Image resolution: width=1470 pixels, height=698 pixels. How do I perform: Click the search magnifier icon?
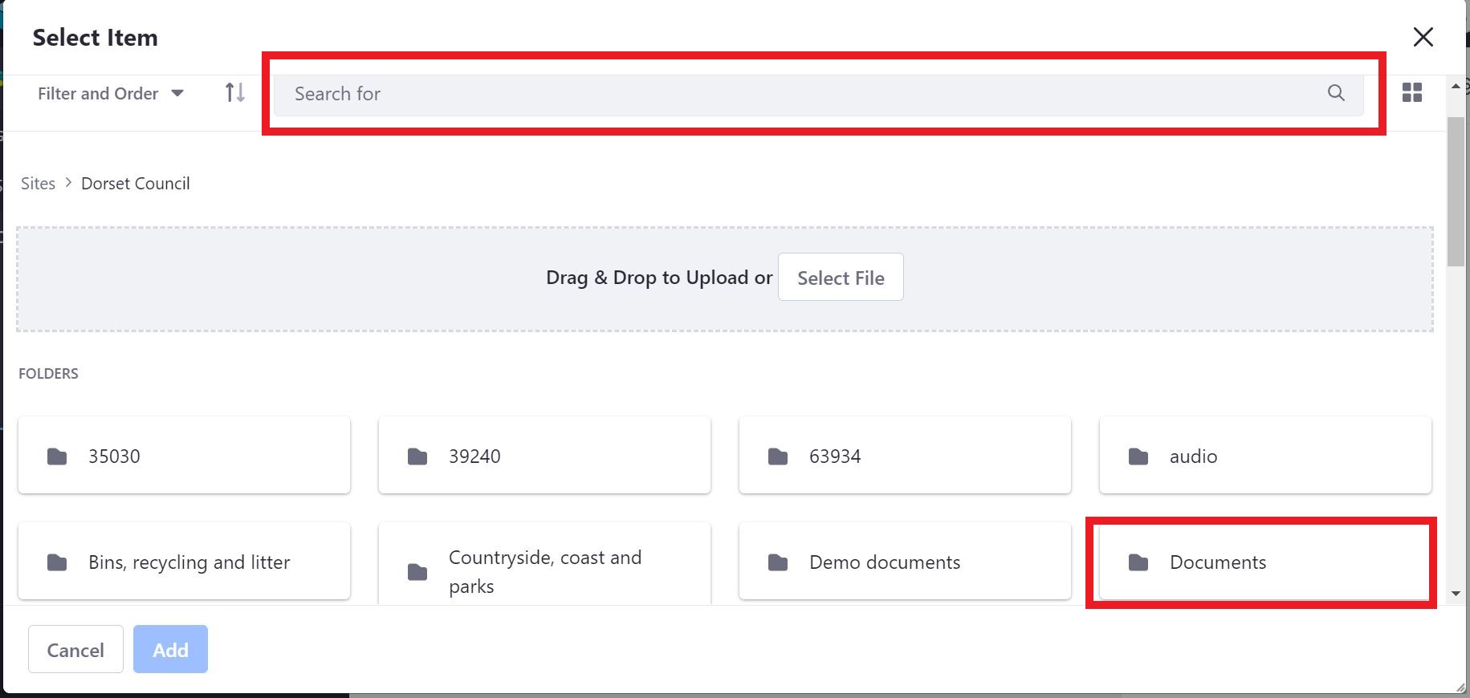pyautogui.click(x=1335, y=93)
